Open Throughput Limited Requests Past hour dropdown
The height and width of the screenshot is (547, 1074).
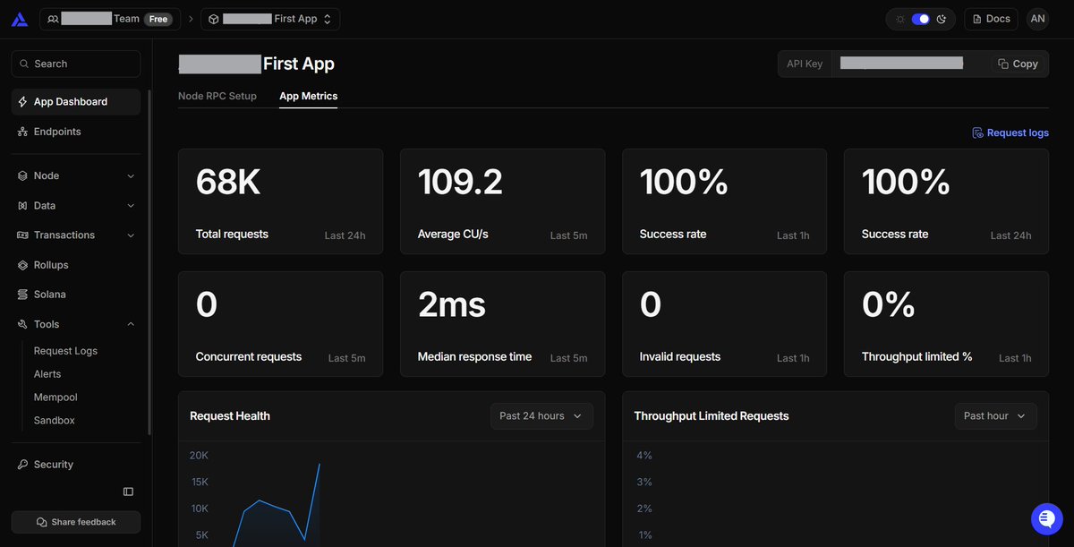pos(995,416)
